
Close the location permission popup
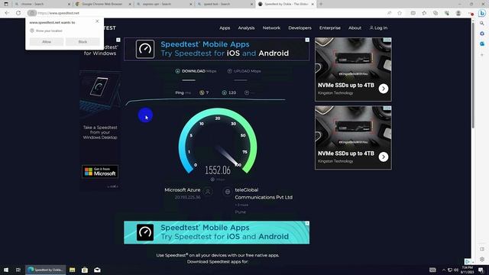(x=97, y=21)
